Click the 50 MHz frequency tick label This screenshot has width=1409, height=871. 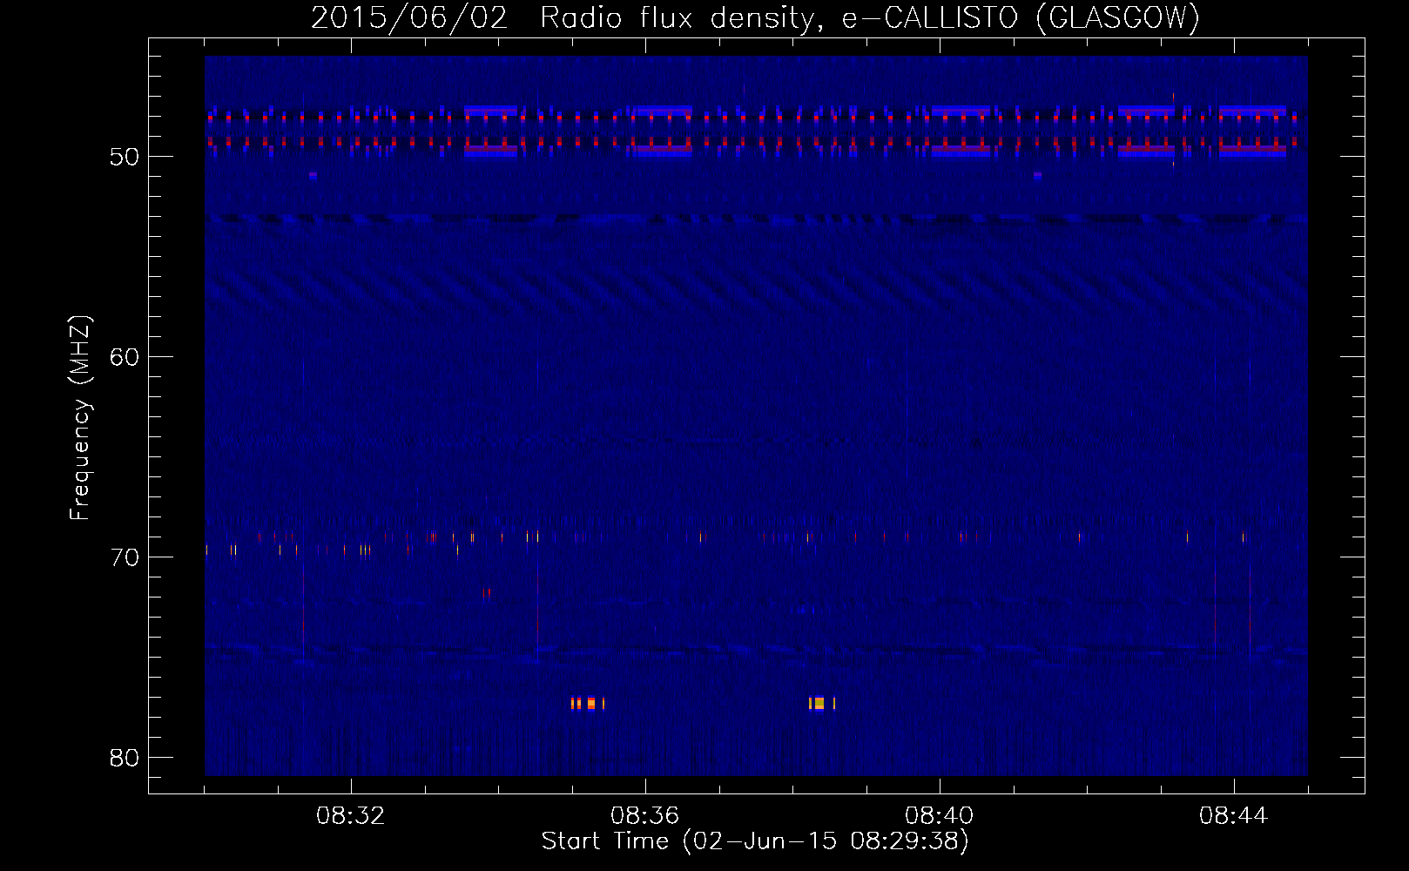coord(125,157)
